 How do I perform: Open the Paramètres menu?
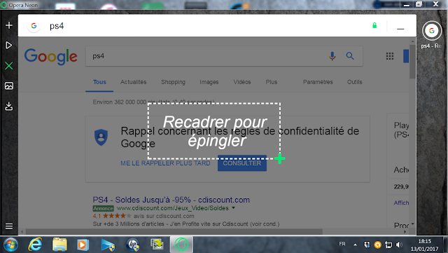coord(318,82)
